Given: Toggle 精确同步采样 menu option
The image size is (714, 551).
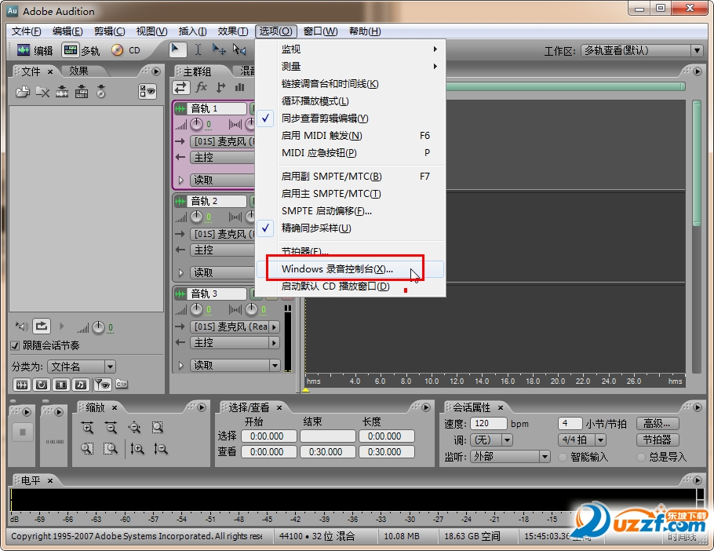Looking at the screenshot, I should coord(316,228).
